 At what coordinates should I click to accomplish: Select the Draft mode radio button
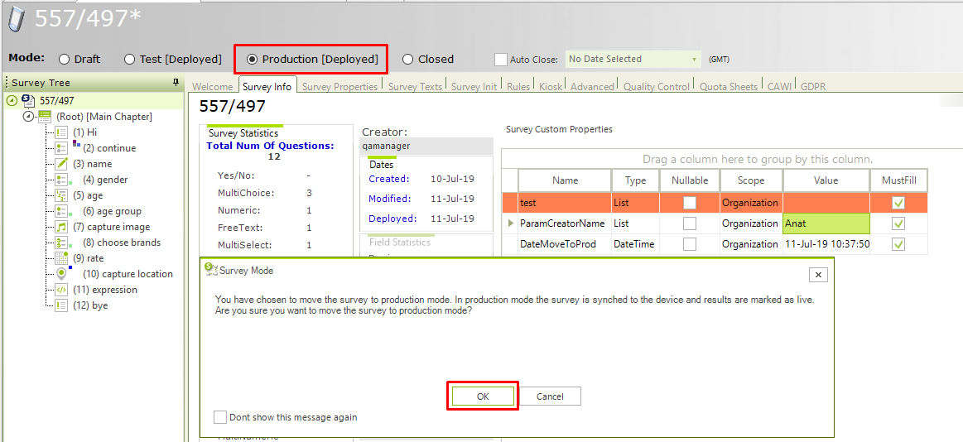click(64, 60)
